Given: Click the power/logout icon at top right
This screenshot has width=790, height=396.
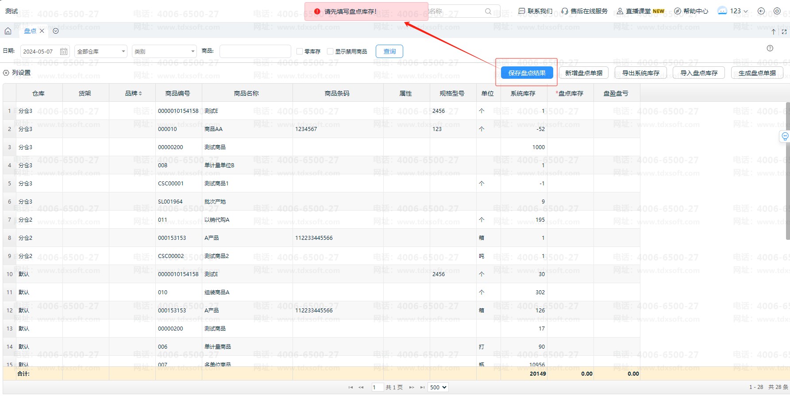Looking at the screenshot, I should tap(777, 11).
